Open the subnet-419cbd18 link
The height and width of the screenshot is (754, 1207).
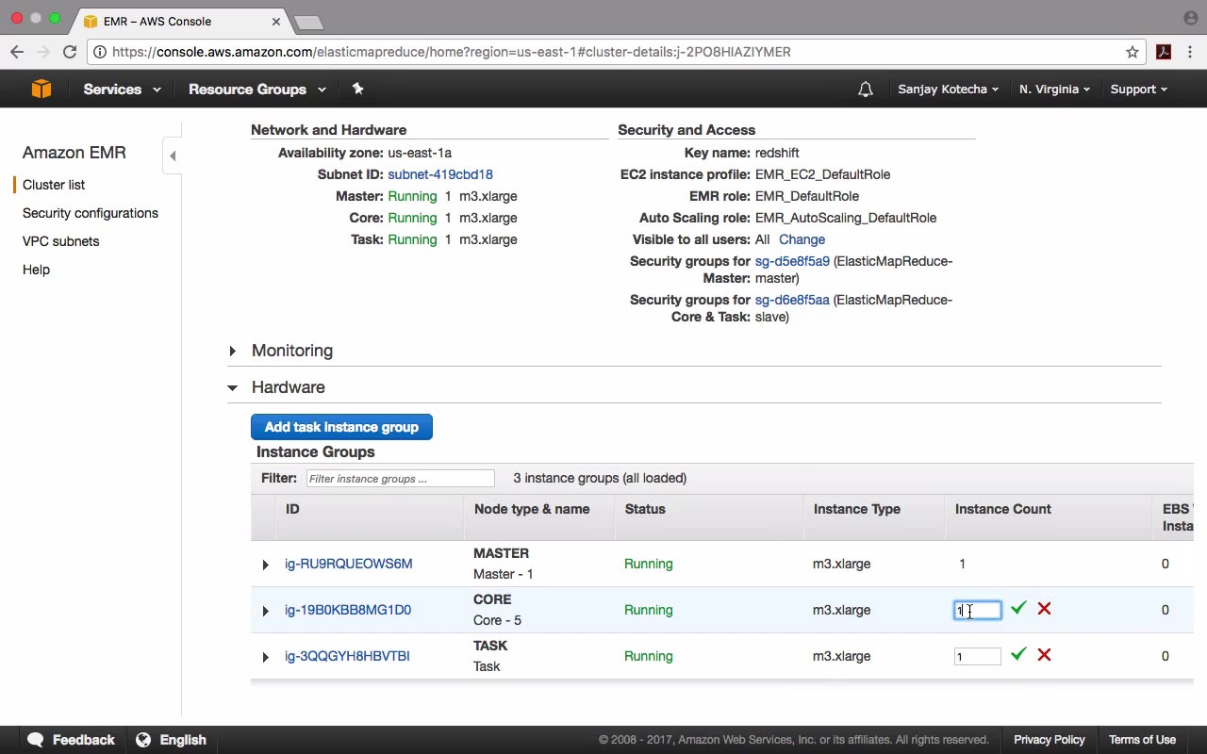439,174
